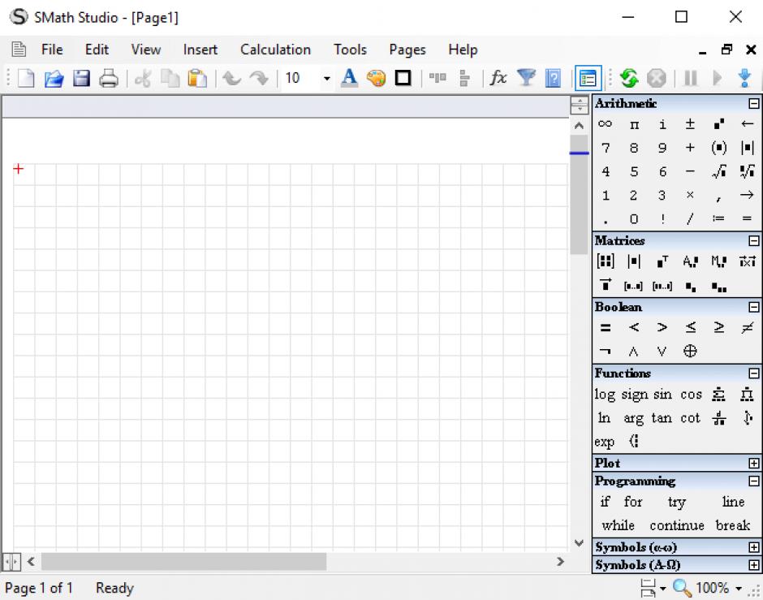
Task: Expand the Symbols (α-ω) panel
Action: tap(754, 548)
